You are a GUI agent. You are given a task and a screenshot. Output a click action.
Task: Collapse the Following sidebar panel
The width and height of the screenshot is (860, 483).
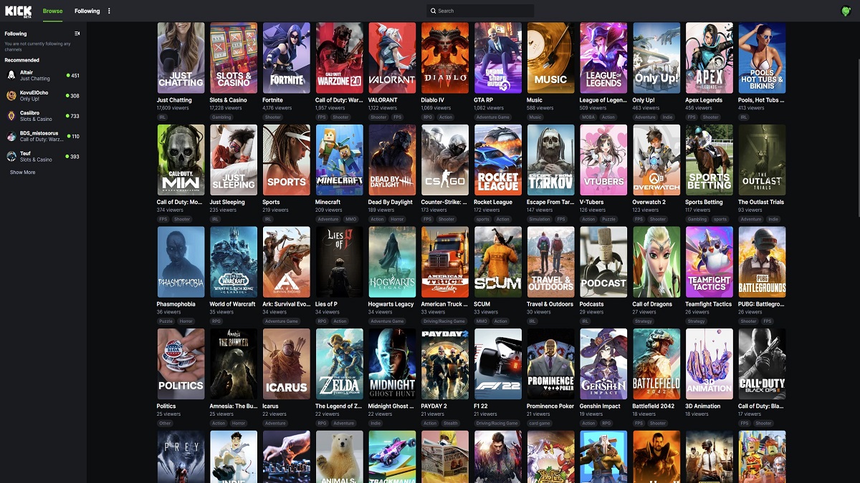[77, 33]
